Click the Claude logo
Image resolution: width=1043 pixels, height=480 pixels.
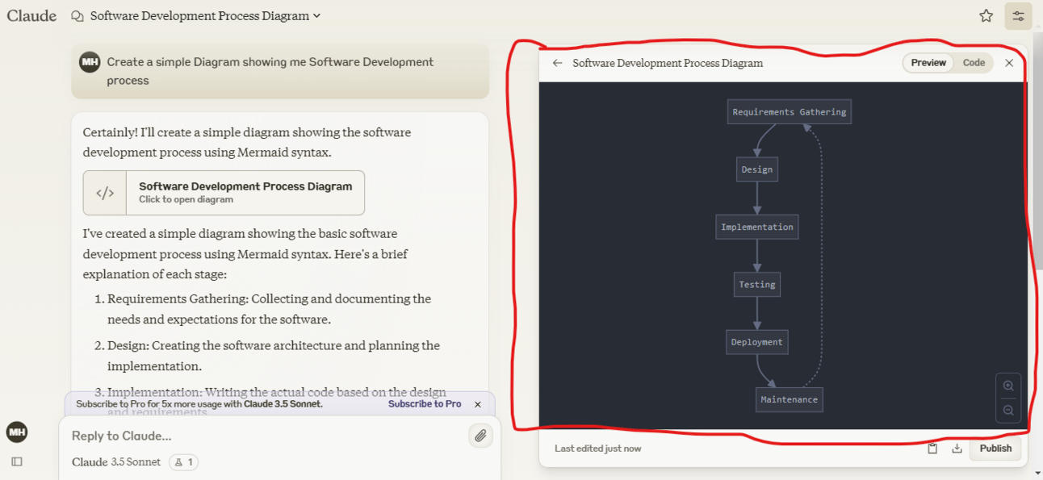[x=31, y=15]
